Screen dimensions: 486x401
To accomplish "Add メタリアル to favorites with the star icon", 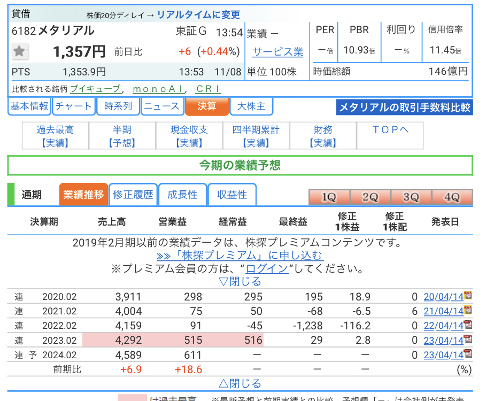I will coord(20,51).
